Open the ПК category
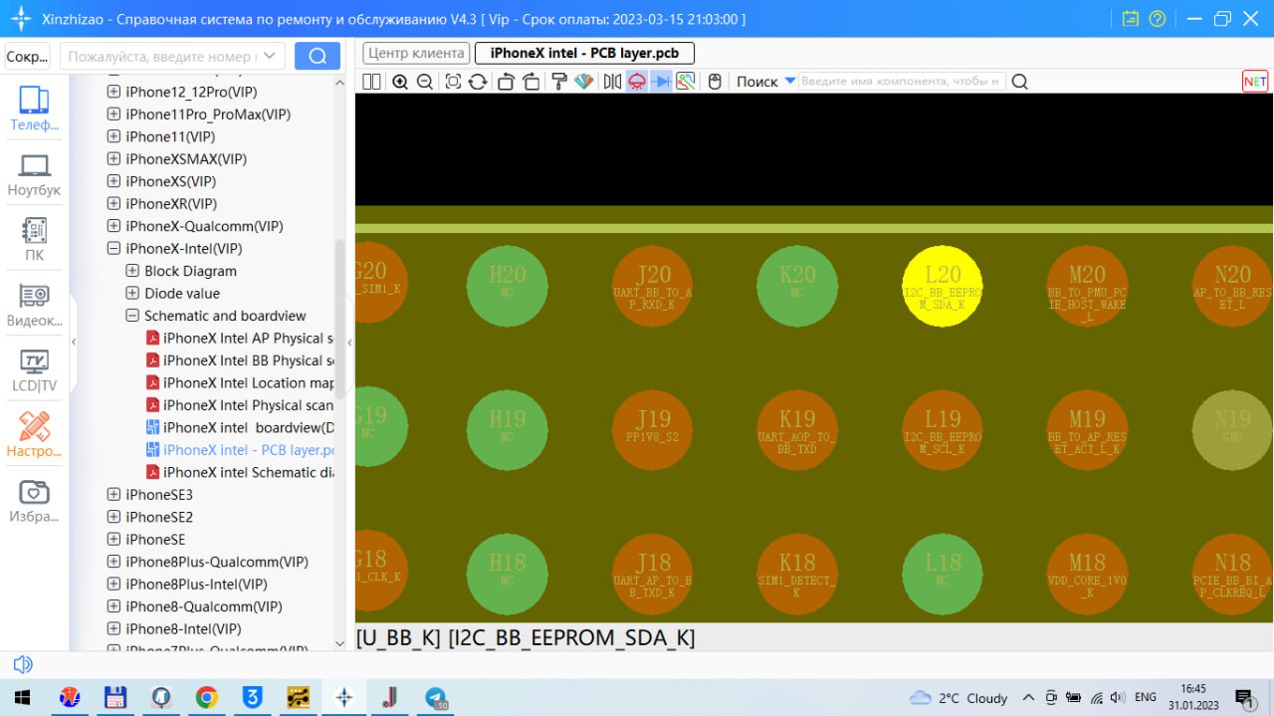 pyautogui.click(x=35, y=240)
